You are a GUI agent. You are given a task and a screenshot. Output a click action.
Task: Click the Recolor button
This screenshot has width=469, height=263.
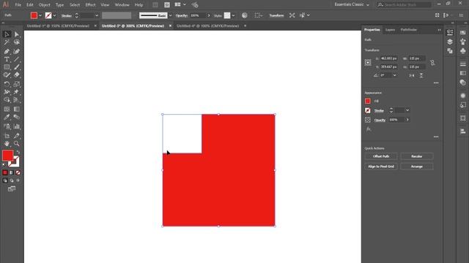pos(417,156)
